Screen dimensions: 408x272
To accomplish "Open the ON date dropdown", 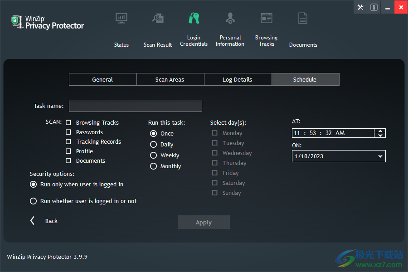I will (380, 156).
